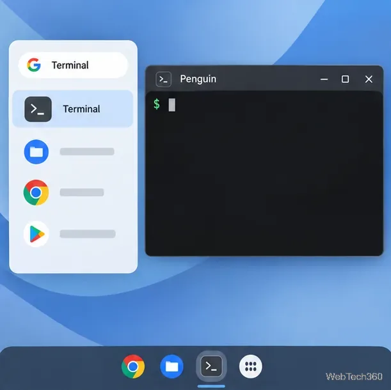
Task: Close the Penguin terminal window
Action: (x=369, y=79)
